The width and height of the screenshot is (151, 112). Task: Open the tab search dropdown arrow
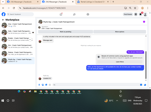(3, 2)
